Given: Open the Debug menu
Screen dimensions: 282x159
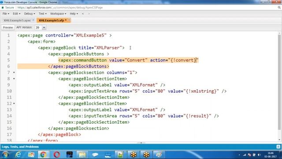Looking at the screenshot, I should point(30,14).
